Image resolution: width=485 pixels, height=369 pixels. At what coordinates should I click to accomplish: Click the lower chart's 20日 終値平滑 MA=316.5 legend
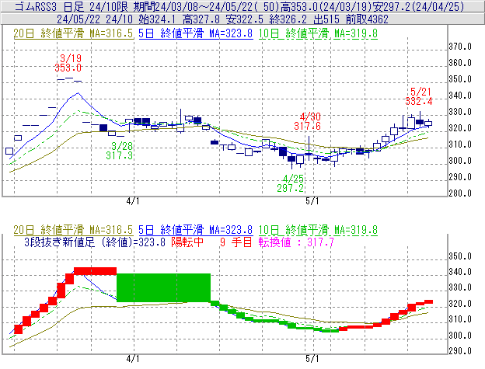click(x=73, y=230)
